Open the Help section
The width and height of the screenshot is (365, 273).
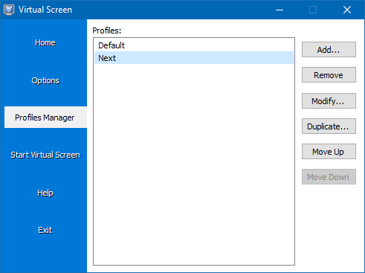[x=45, y=193]
